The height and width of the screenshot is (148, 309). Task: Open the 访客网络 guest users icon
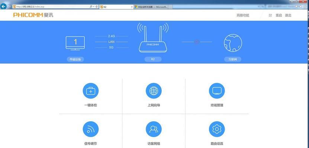154,129
